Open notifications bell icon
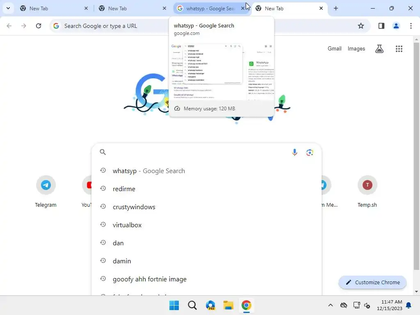Viewport: 420px width, 315px height. (409, 305)
